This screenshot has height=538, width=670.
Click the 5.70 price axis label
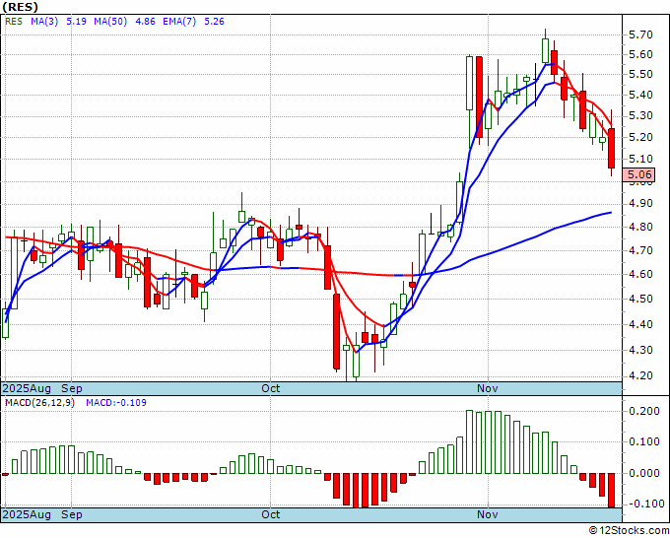click(641, 34)
